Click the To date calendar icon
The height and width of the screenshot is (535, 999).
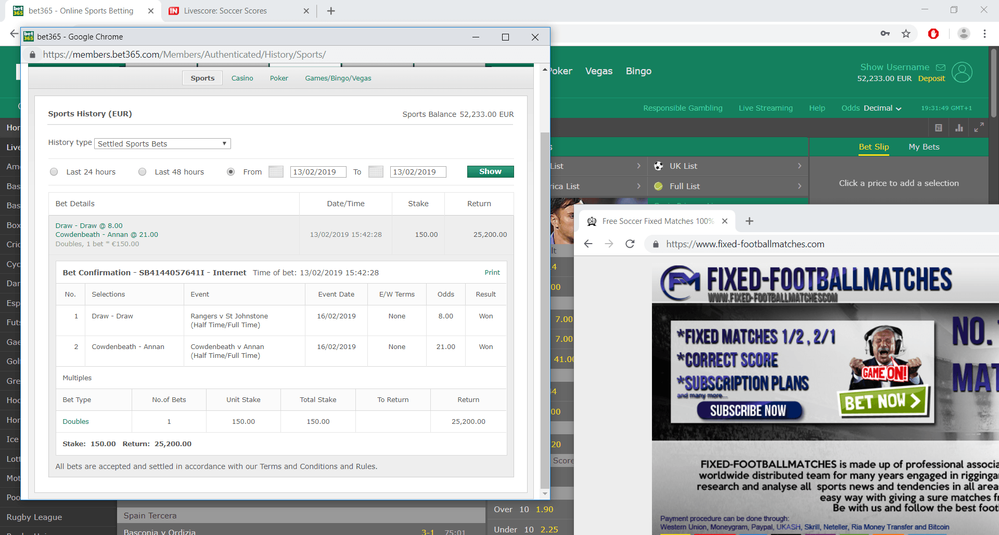click(x=376, y=172)
